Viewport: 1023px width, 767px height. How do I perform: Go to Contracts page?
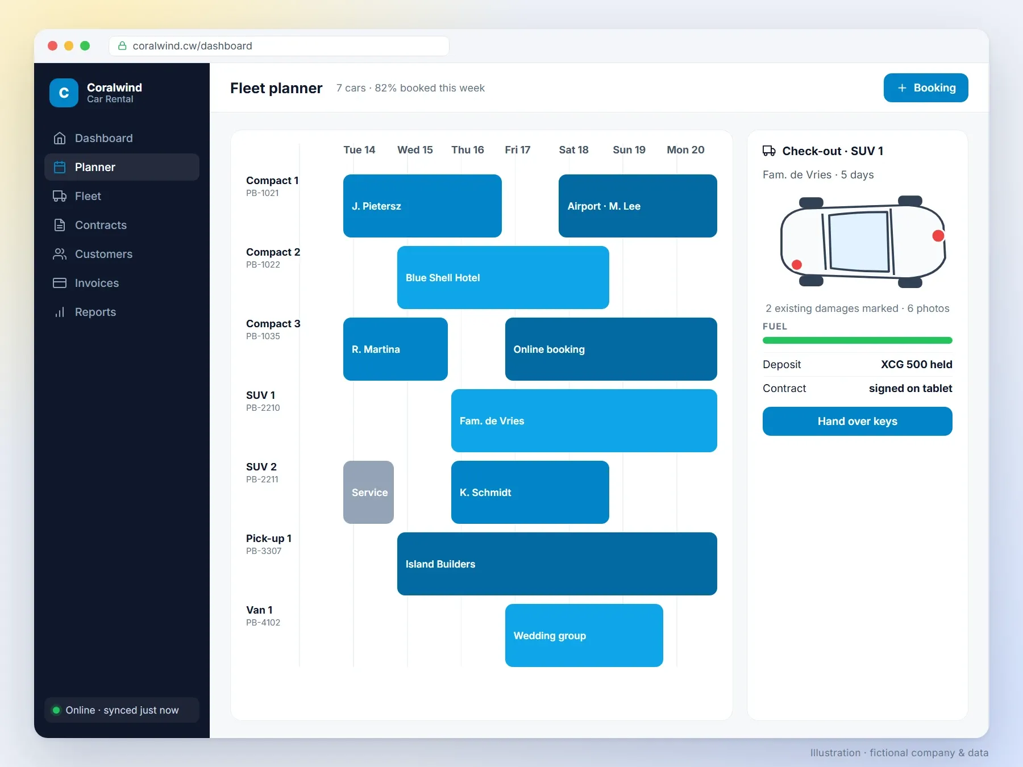point(122,225)
